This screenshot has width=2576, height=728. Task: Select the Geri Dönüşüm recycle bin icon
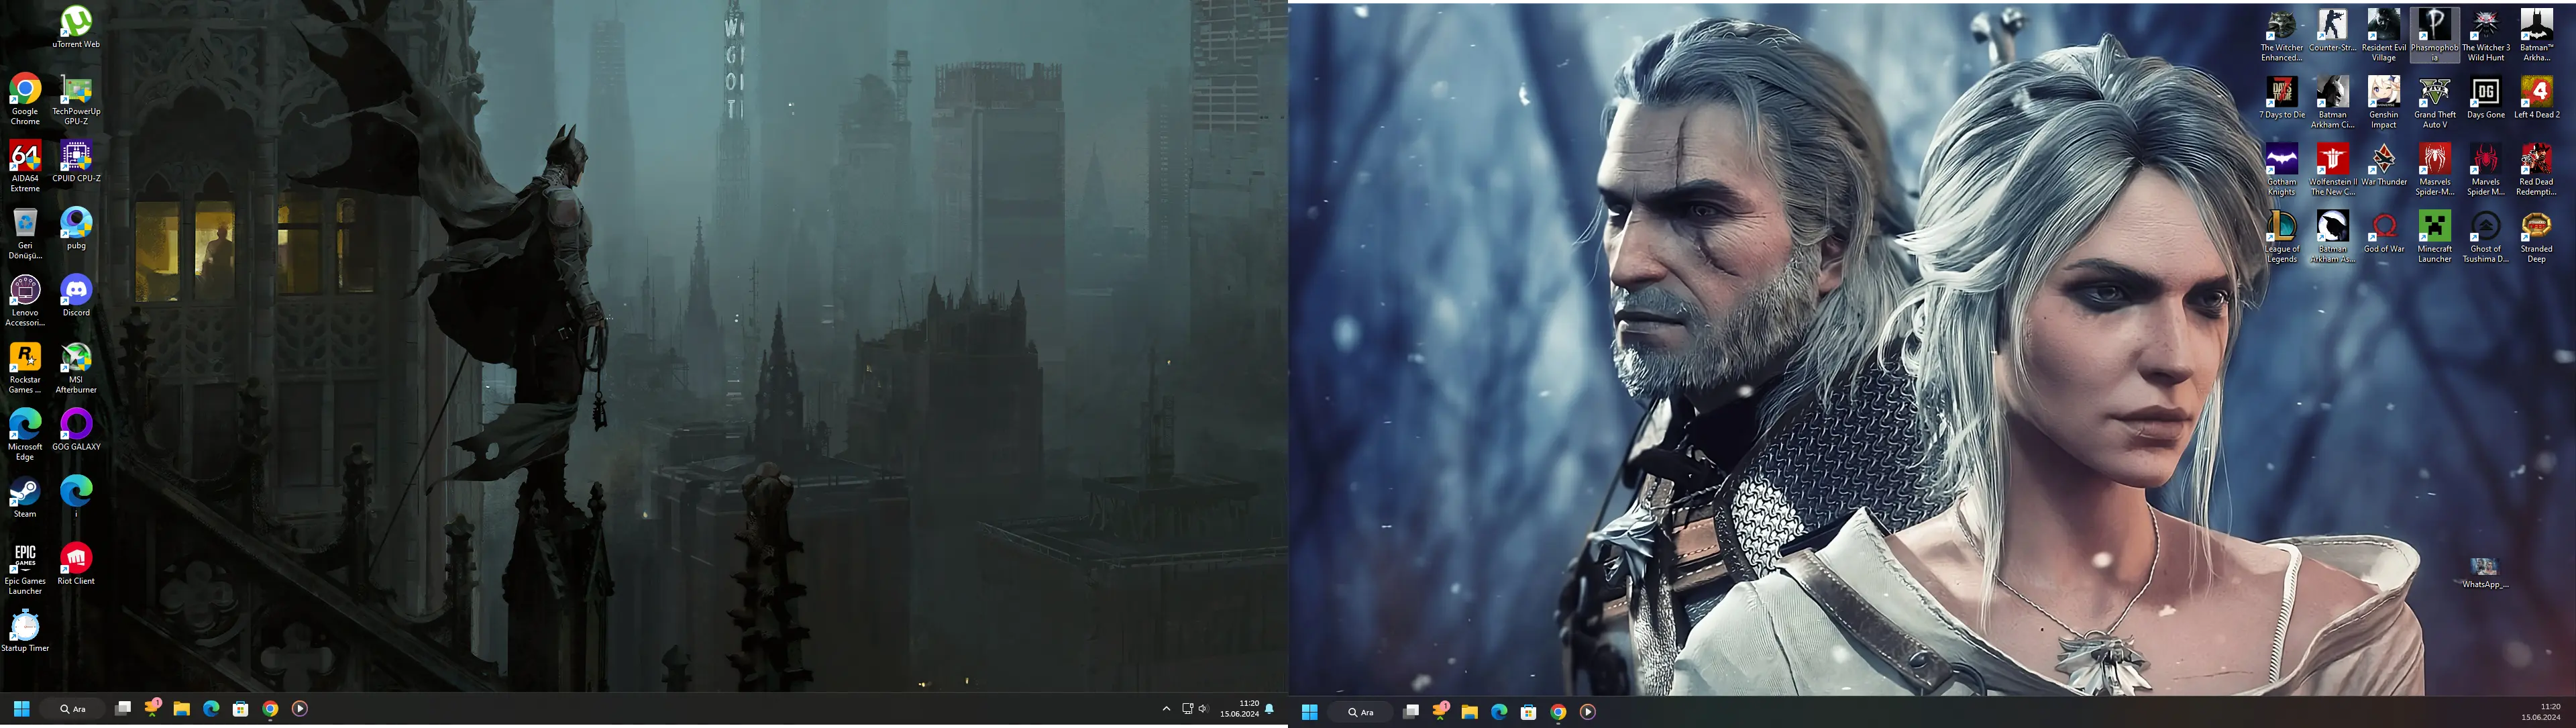click(25, 233)
